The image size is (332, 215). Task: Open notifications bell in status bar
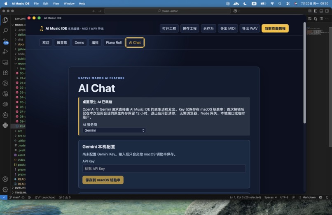tap(327, 197)
